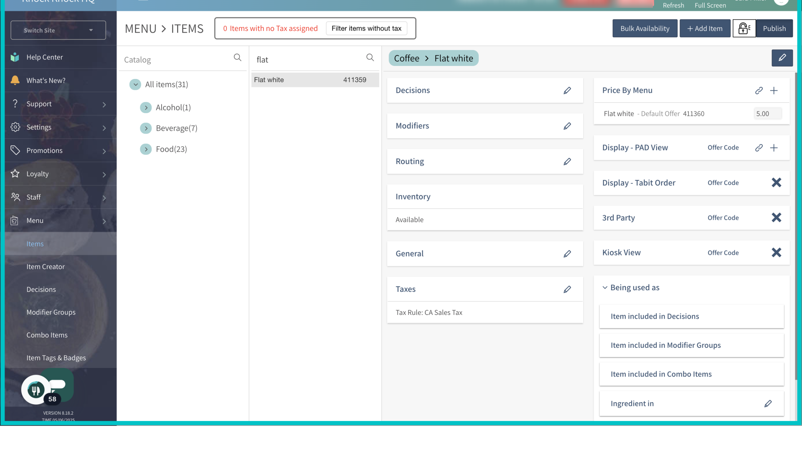
Task: Open the Switch Site dropdown
Action: pos(58,30)
